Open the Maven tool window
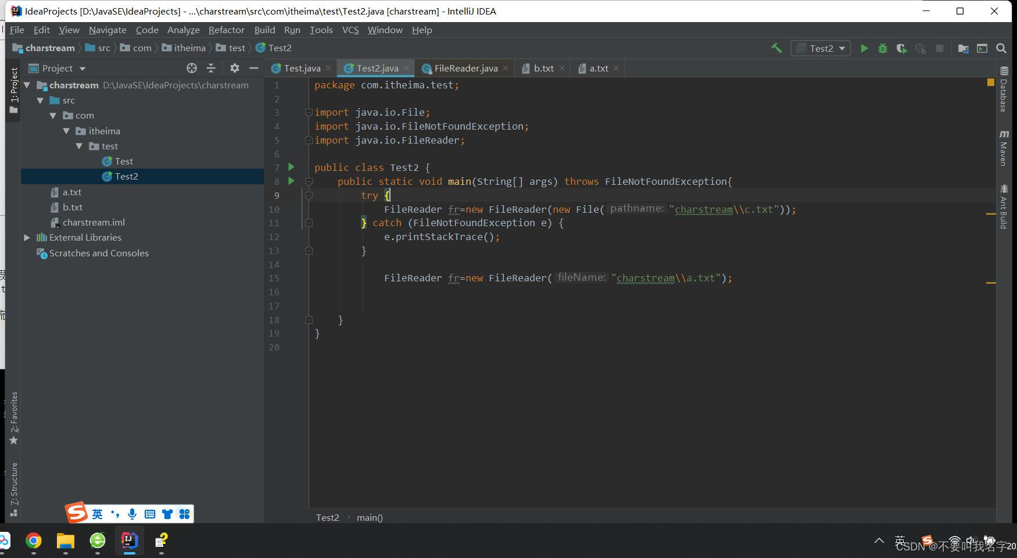This screenshot has height=558, width=1017. pyautogui.click(x=1004, y=148)
